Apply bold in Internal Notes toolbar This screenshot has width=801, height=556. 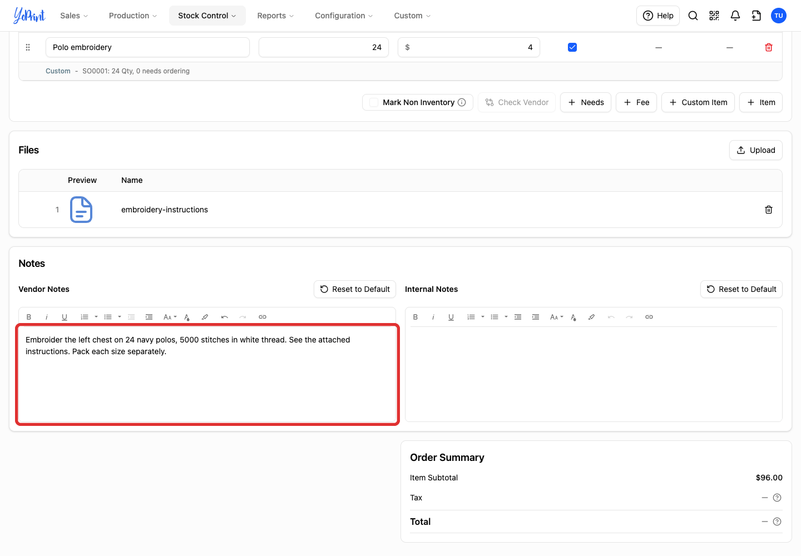tap(416, 317)
